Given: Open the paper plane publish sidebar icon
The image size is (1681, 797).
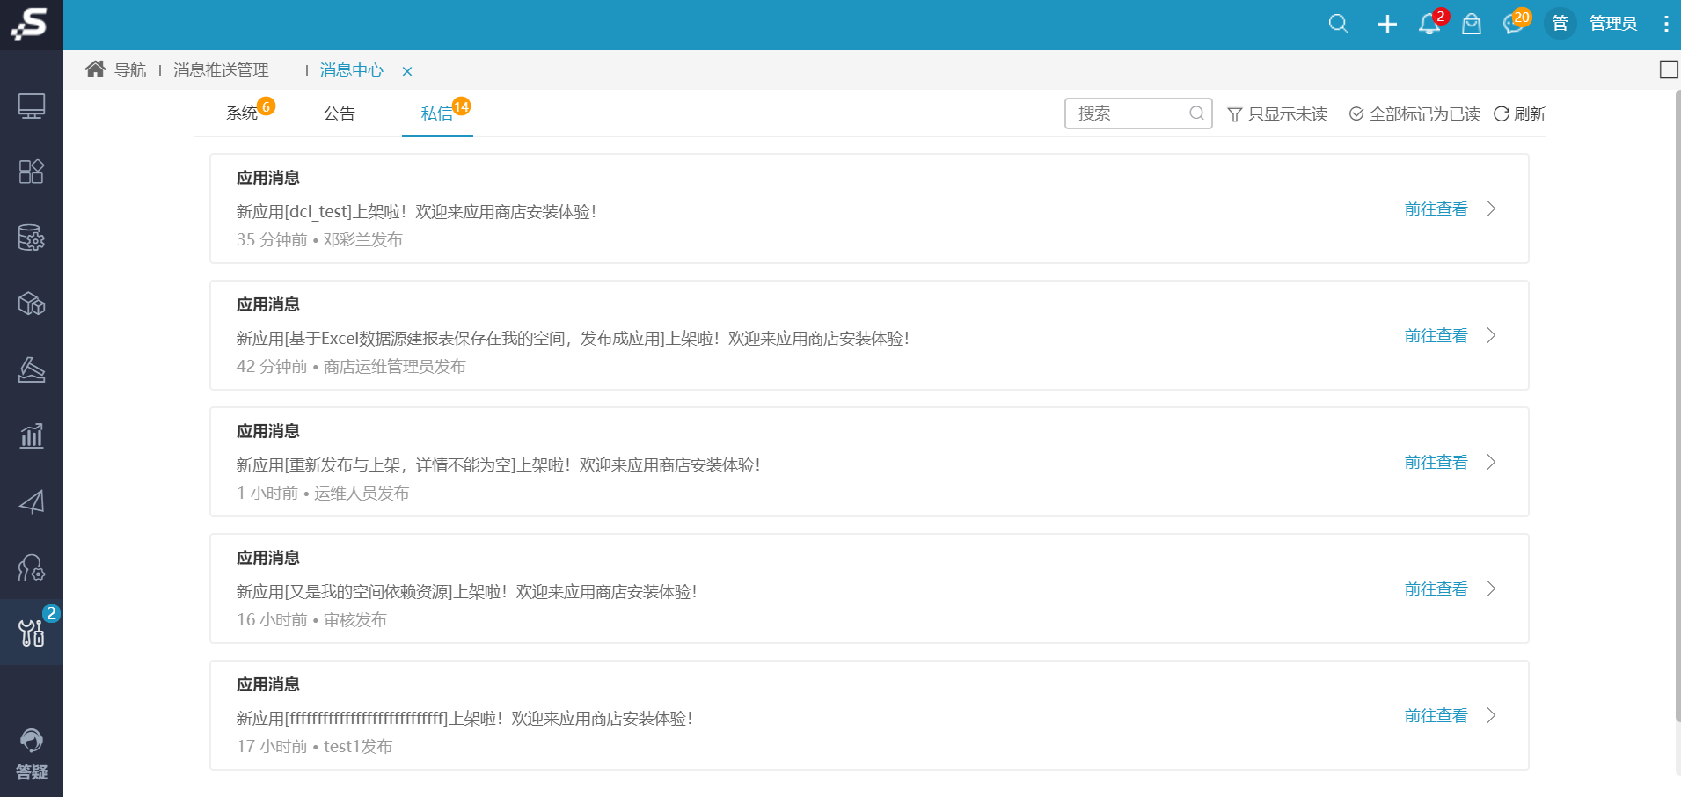Looking at the screenshot, I should [x=32, y=501].
